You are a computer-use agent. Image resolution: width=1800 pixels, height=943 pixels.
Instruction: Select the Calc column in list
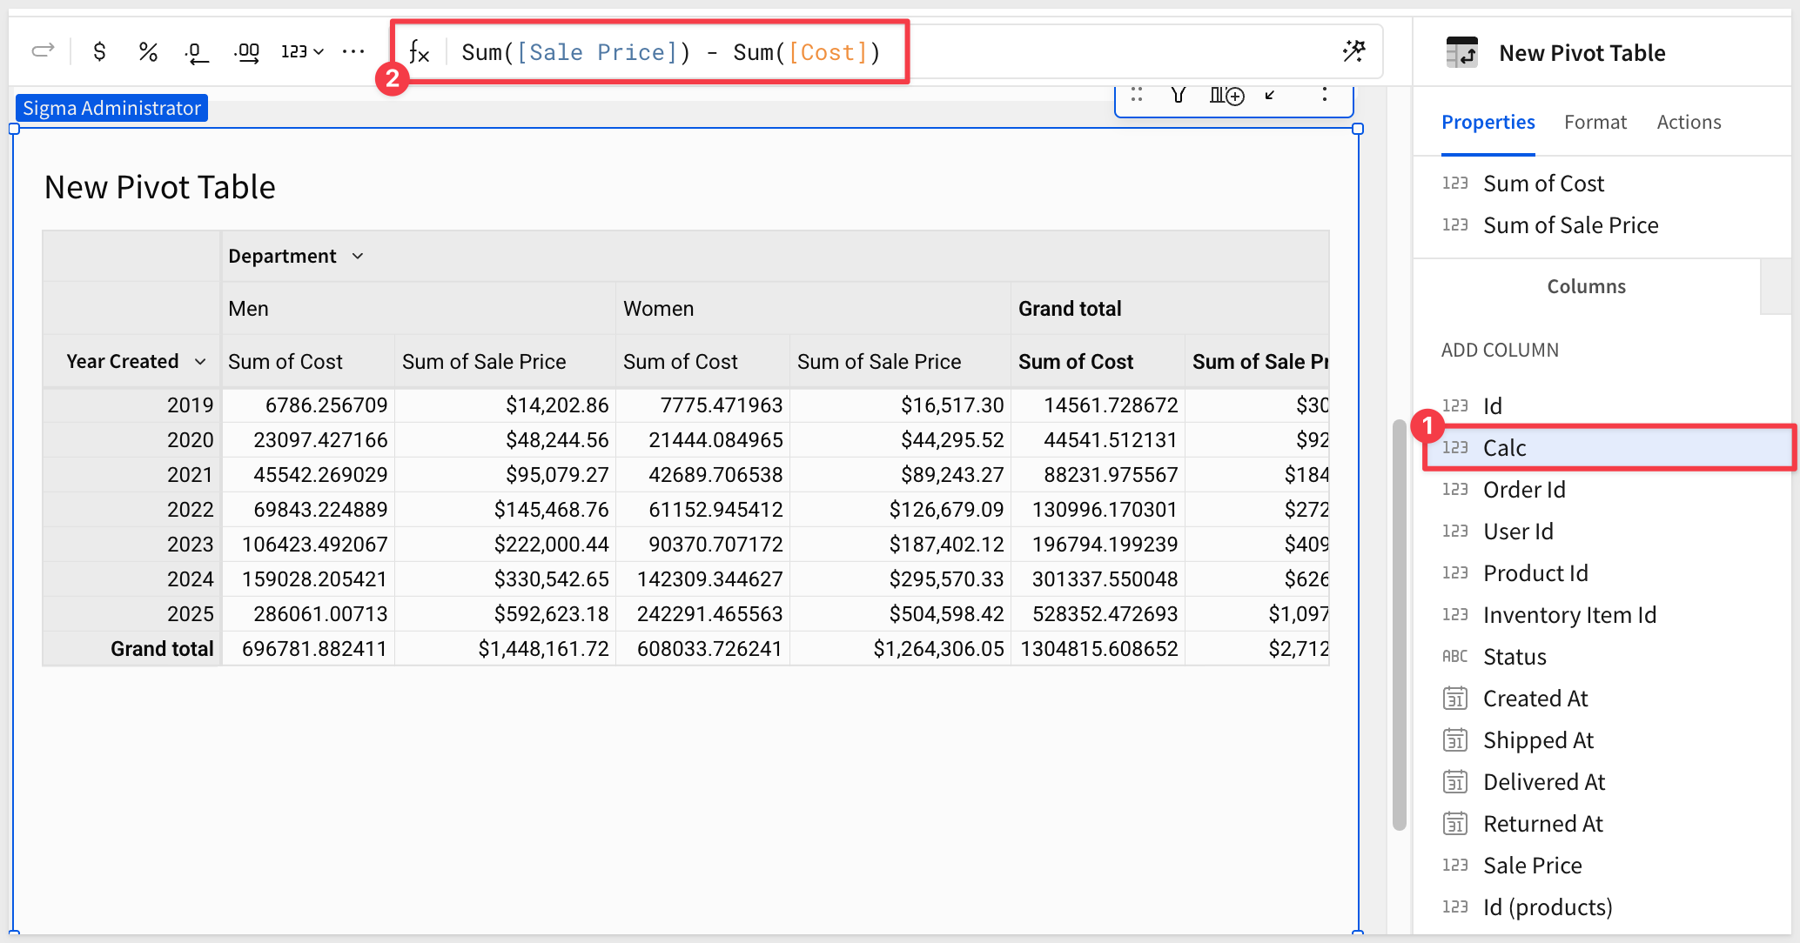click(x=1504, y=448)
